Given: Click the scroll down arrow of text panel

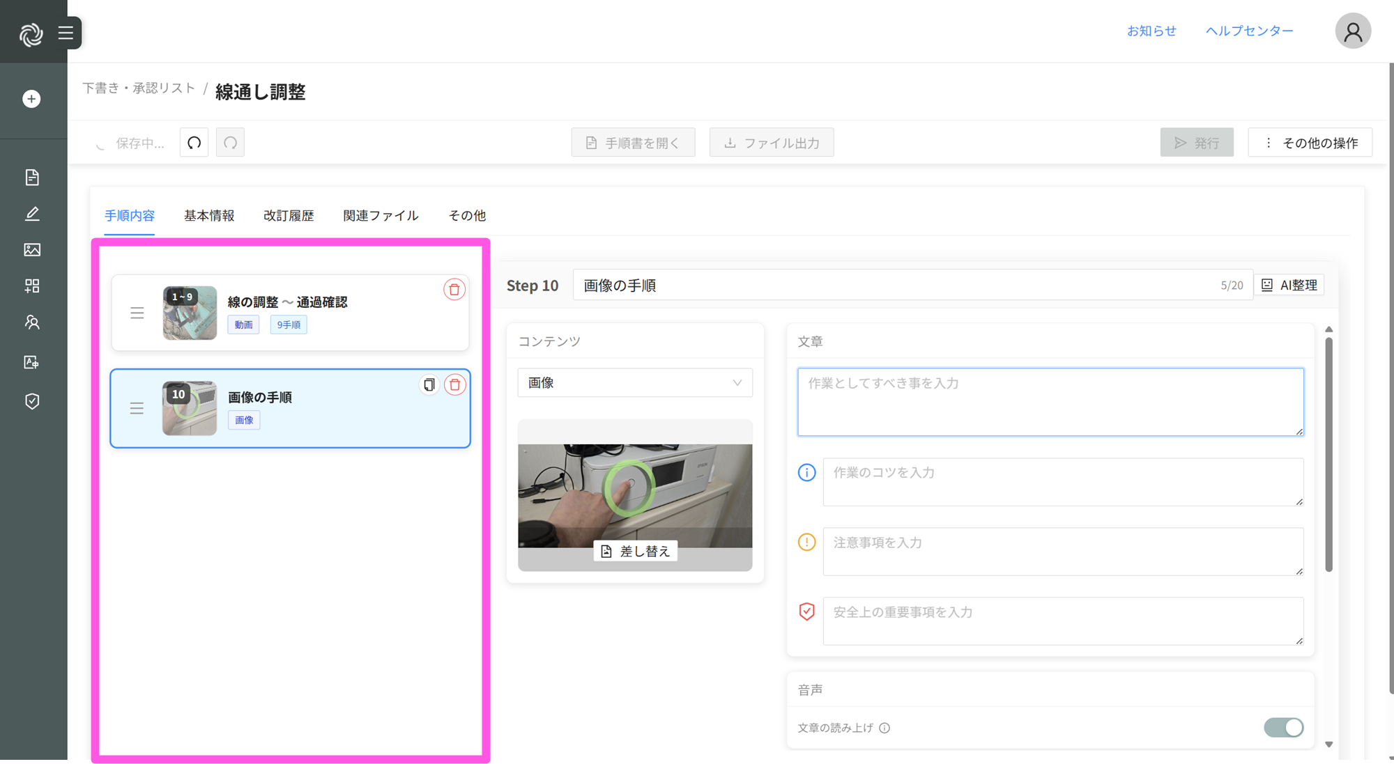Looking at the screenshot, I should pyautogui.click(x=1329, y=744).
